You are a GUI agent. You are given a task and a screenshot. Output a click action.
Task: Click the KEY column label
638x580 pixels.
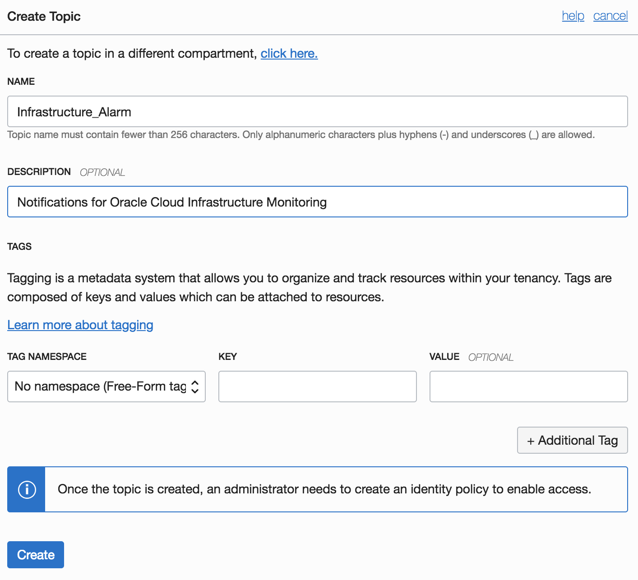(227, 357)
